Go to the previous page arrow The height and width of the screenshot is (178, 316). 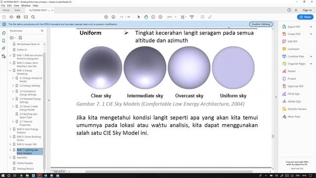coord(106,17)
